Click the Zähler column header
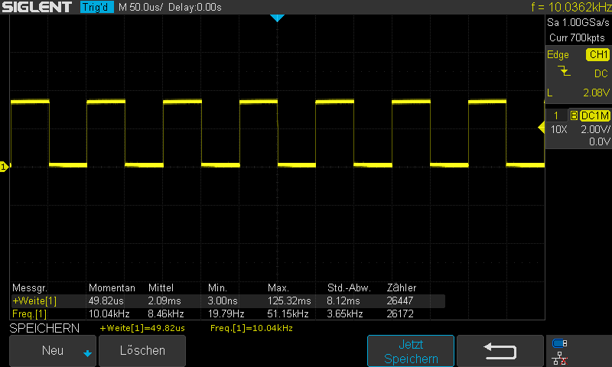 [x=402, y=287]
